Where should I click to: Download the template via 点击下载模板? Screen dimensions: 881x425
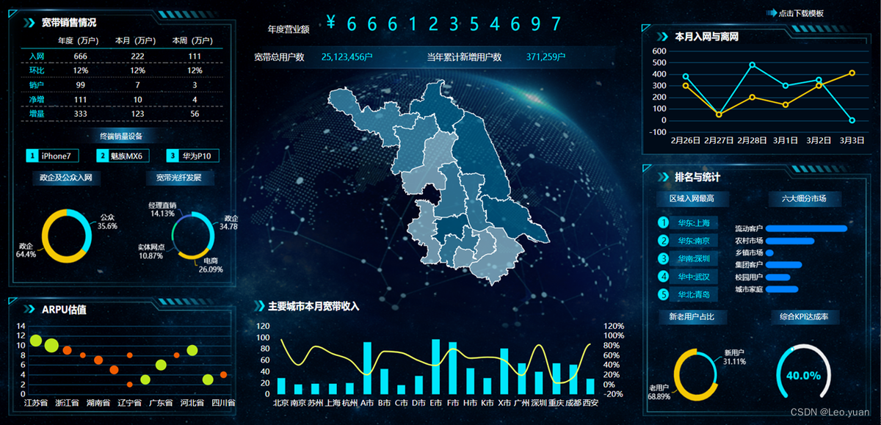(801, 13)
